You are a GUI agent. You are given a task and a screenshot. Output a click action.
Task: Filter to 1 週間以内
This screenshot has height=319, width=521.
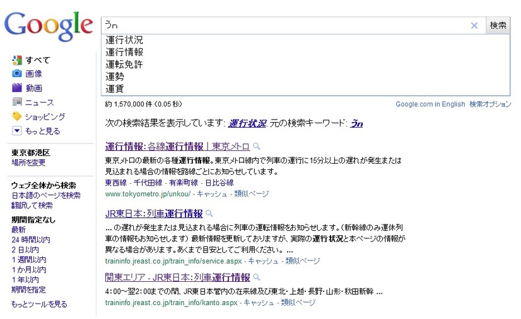coord(28,260)
